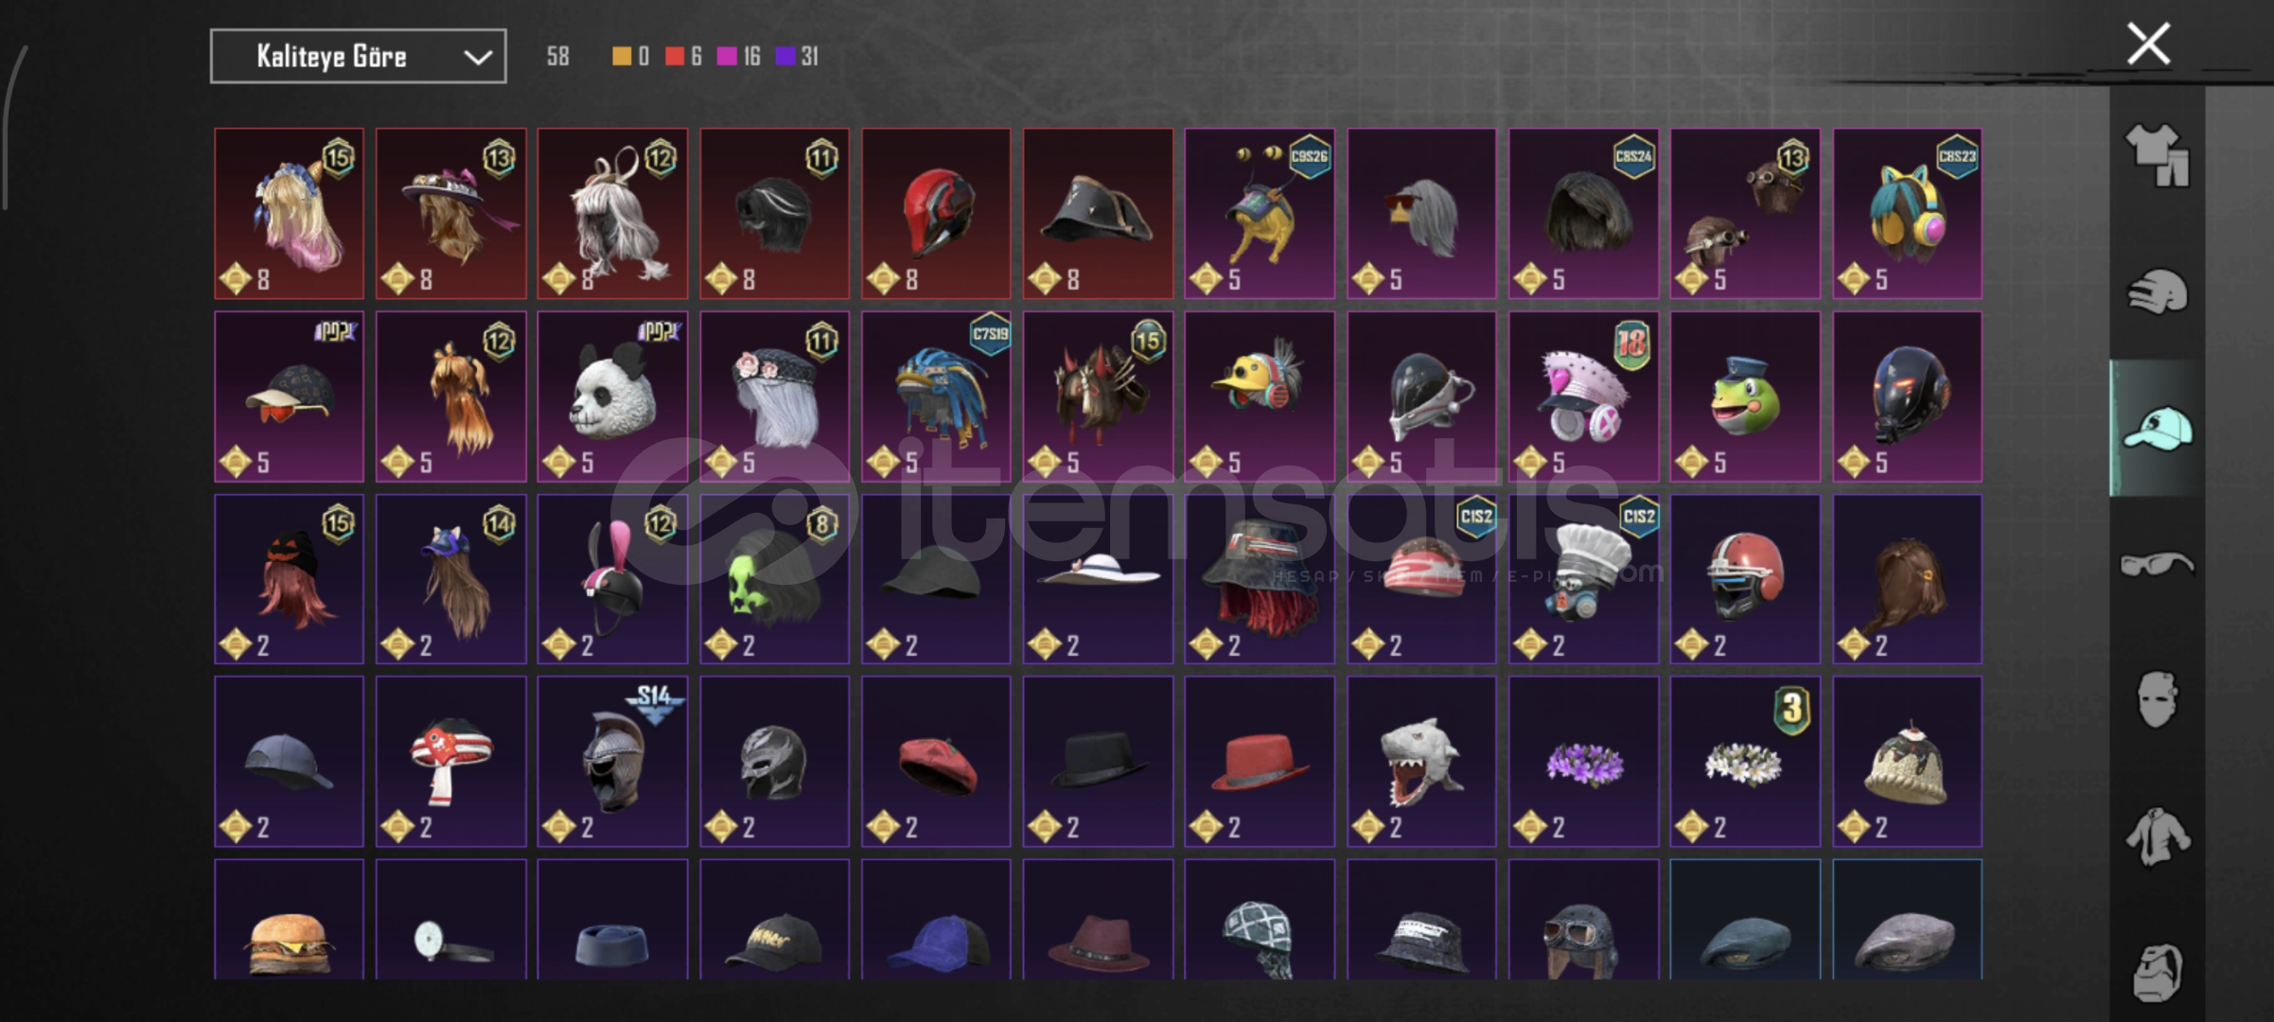Select the jacket clothing category icon

(2158, 836)
